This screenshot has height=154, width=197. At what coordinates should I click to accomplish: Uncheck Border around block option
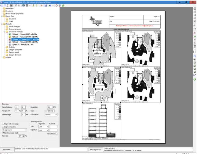click(x=3, y=133)
